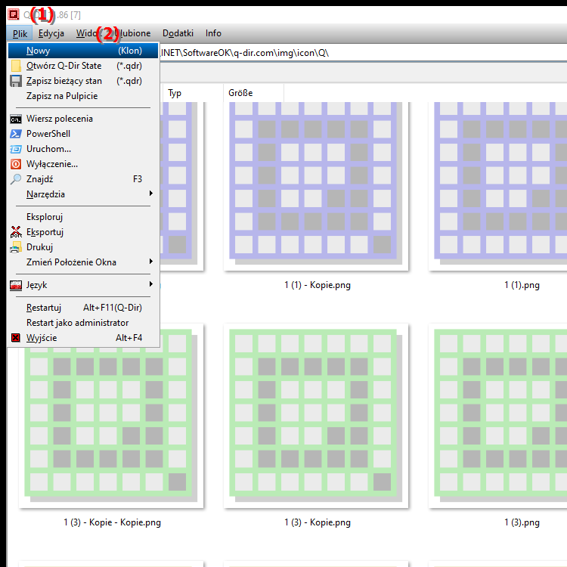This screenshot has height=567, width=567.
Task: Select Nowy (Klon) menu entry
Action: pos(83,51)
